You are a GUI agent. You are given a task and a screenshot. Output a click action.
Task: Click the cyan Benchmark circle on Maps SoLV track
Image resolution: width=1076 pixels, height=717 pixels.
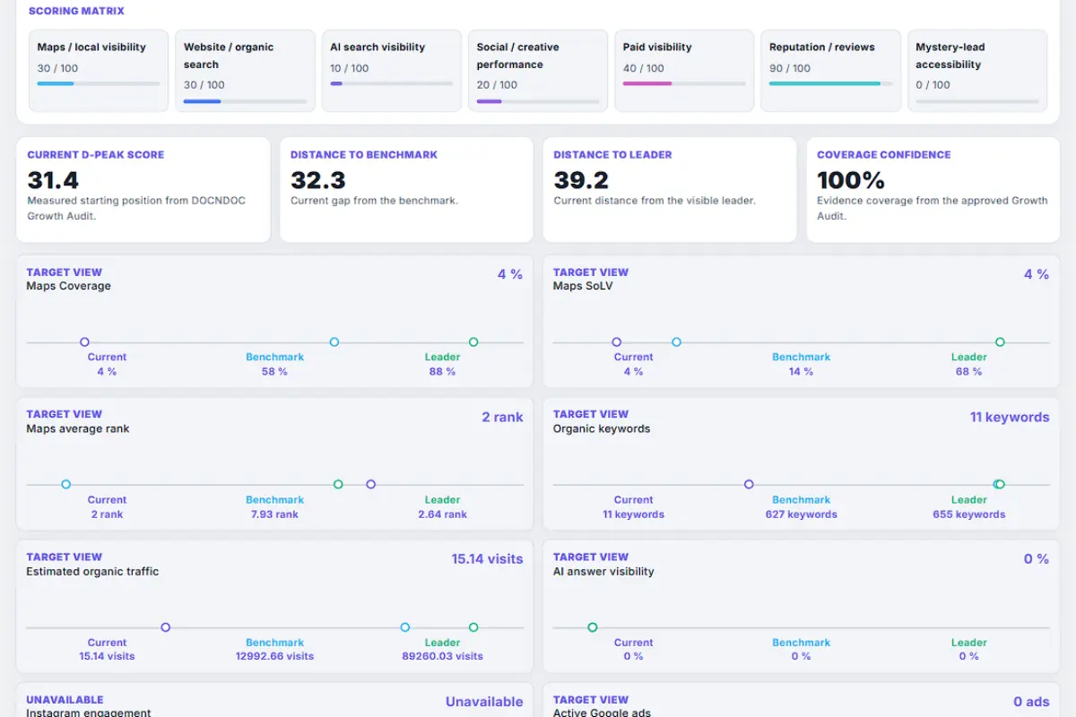677,342
